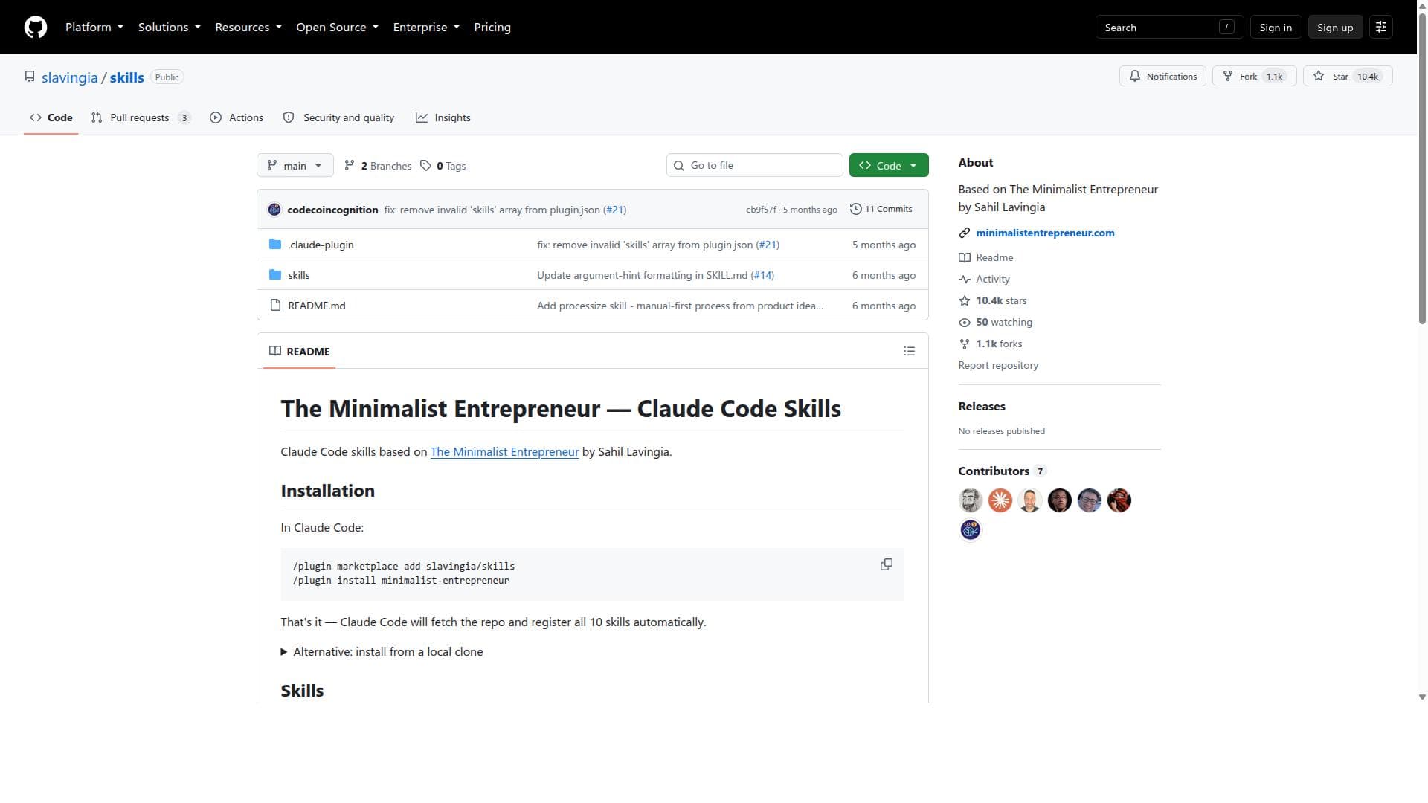The image size is (1428, 803).
Task: Click the pulse icon beside Activity
Action: pos(965,280)
